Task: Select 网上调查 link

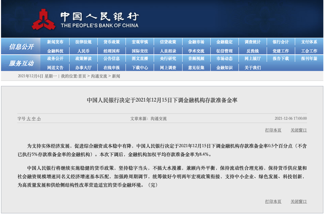Action: [168, 68]
